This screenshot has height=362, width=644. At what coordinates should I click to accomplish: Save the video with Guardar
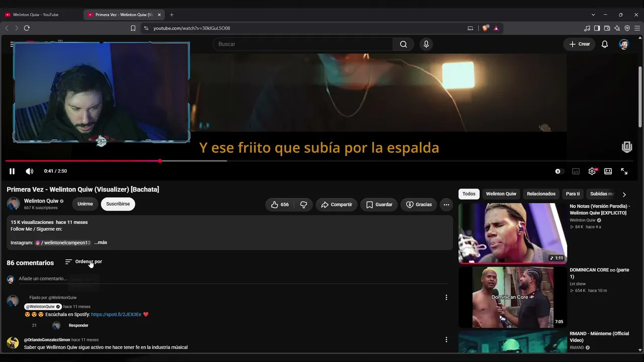pos(379,205)
